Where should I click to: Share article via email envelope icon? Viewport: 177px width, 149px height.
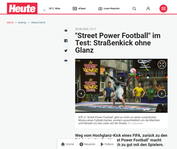[66, 61]
